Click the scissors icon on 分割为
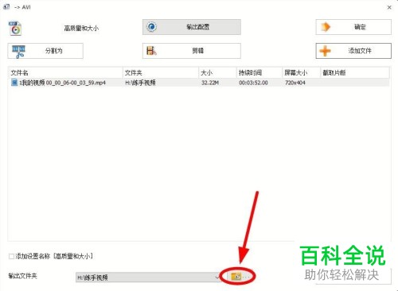The height and width of the screenshot is (291, 398). click(x=19, y=52)
